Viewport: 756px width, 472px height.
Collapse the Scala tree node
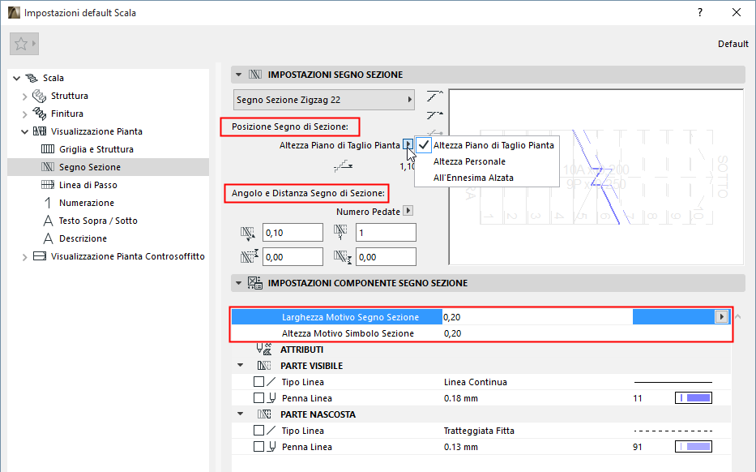pos(16,78)
